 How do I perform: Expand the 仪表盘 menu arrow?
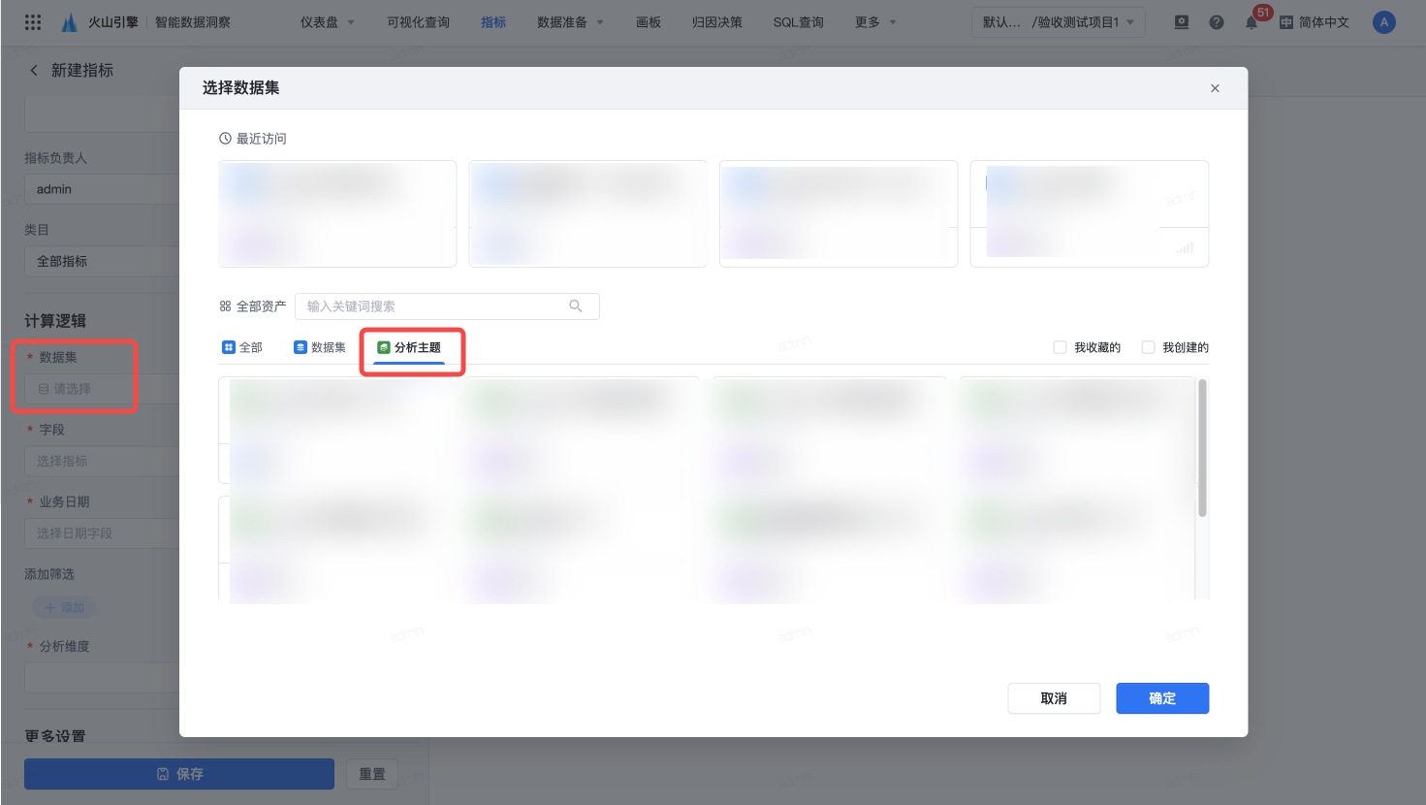tap(351, 22)
